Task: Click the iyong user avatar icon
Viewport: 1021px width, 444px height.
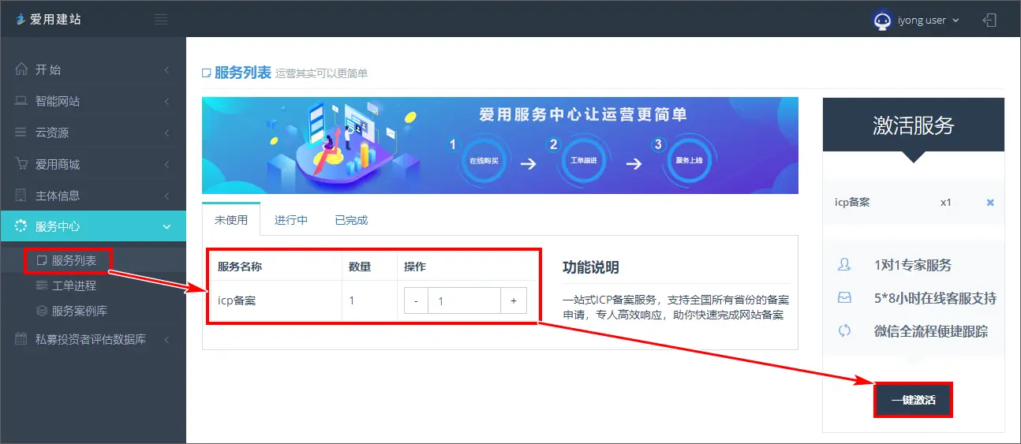Action: tap(882, 21)
